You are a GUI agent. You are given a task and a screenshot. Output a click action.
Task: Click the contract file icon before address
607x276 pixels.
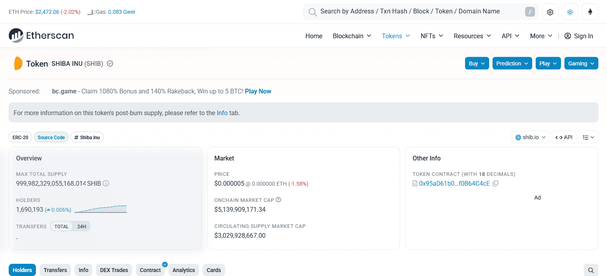coord(415,183)
